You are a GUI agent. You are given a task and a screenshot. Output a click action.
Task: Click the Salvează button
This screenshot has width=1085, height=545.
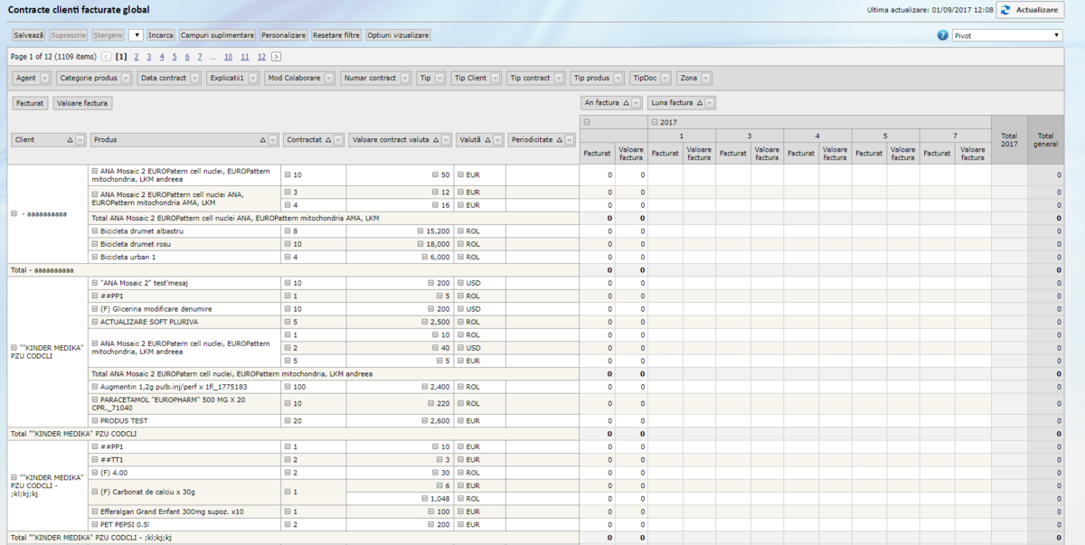coord(28,35)
